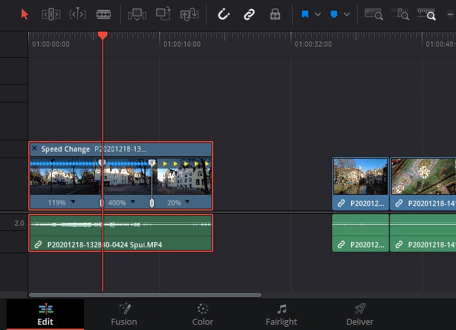Click the Replace Clip toolbar icon
The image size is (456, 330).
(190, 14)
